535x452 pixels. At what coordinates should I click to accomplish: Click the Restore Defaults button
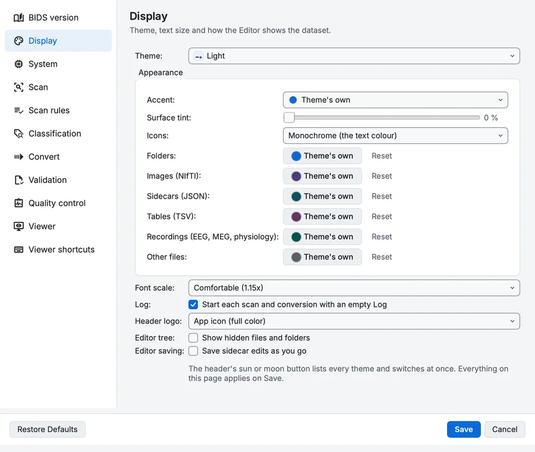(48, 429)
